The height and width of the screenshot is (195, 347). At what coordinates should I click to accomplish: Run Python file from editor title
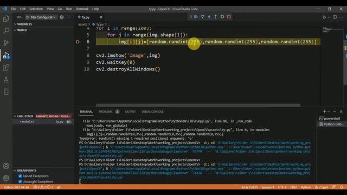[x=324, y=17]
